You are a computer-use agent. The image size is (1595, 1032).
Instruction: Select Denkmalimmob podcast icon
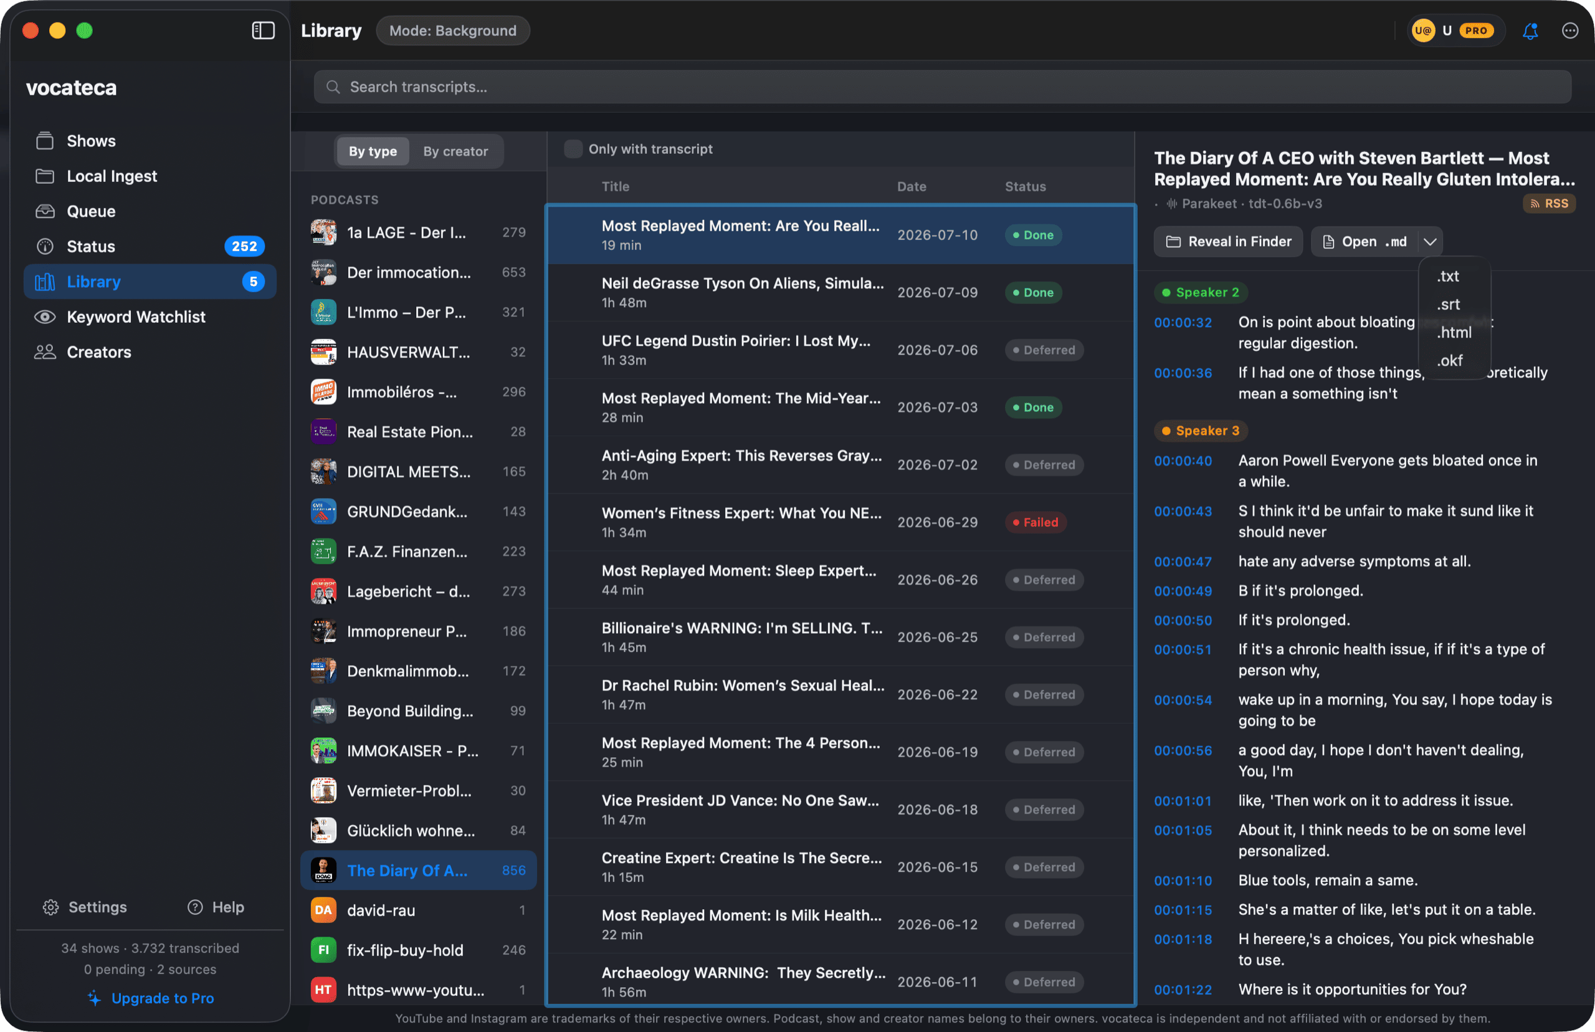coord(323,671)
